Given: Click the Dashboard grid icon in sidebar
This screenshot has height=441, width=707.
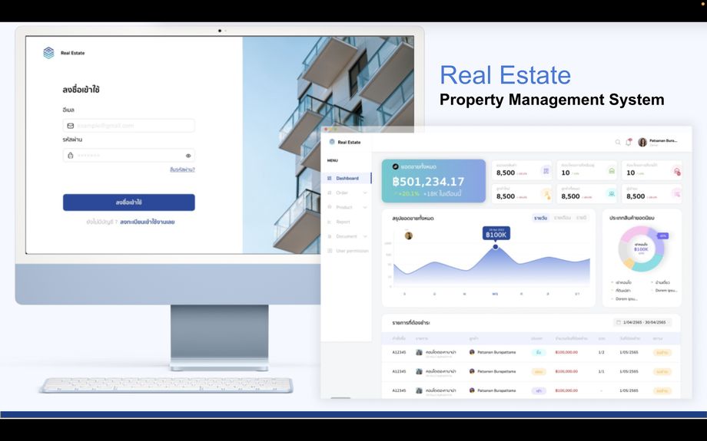Looking at the screenshot, I should point(329,178).
